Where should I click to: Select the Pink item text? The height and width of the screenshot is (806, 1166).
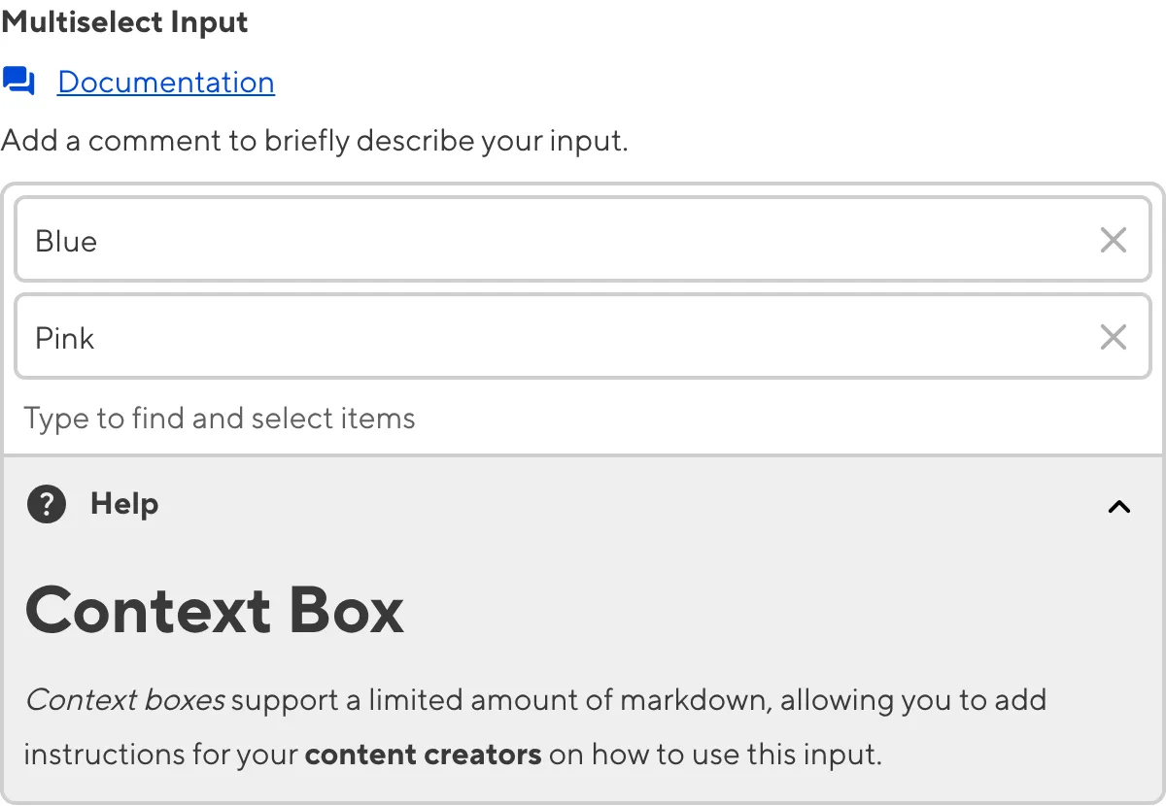pos(65,338)
